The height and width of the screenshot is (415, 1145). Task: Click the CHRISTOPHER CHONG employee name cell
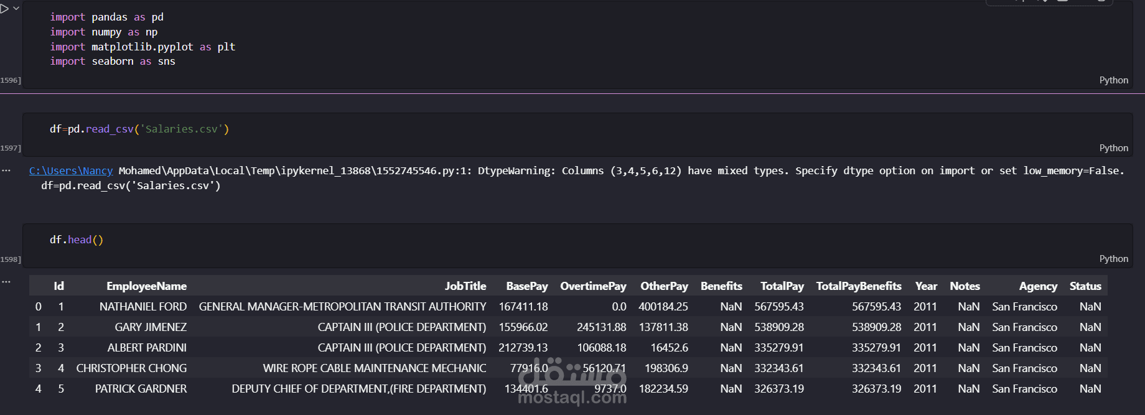(x=131, y=368)
